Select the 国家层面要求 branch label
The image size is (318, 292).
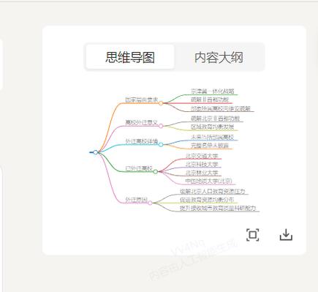142,100
